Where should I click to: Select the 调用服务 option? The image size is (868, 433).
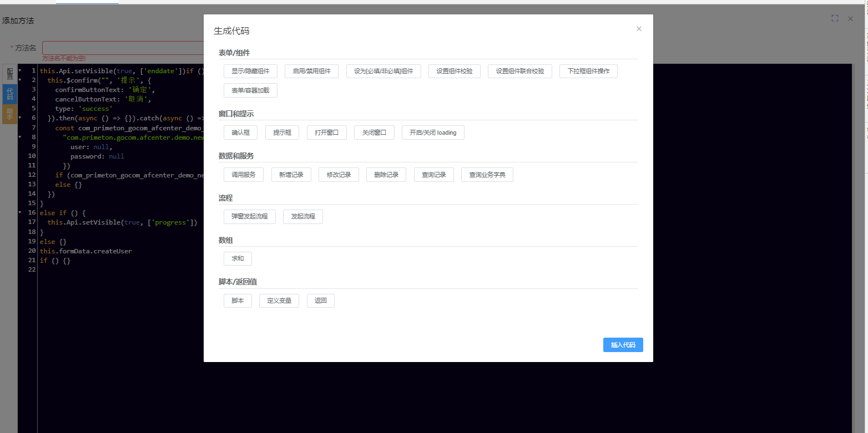pyautogui.click(x=244, y=175)
